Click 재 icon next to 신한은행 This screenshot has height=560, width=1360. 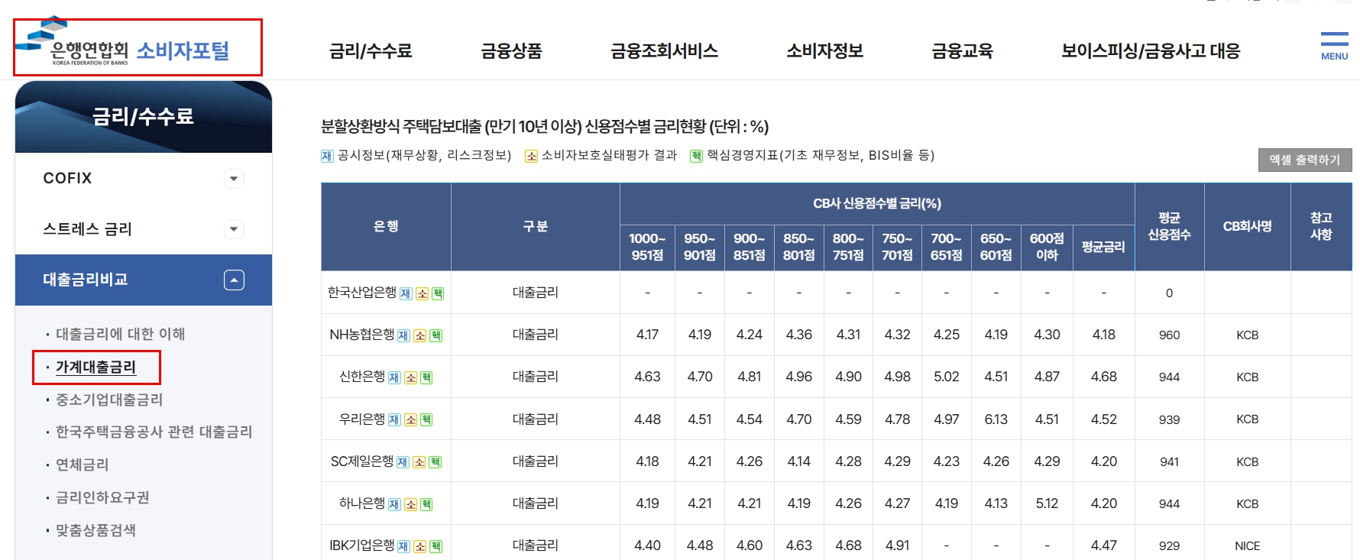[394, 377]
